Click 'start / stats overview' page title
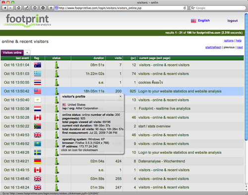Image resolution: width=248 pixels, height=195 pixels. [154, 126]
